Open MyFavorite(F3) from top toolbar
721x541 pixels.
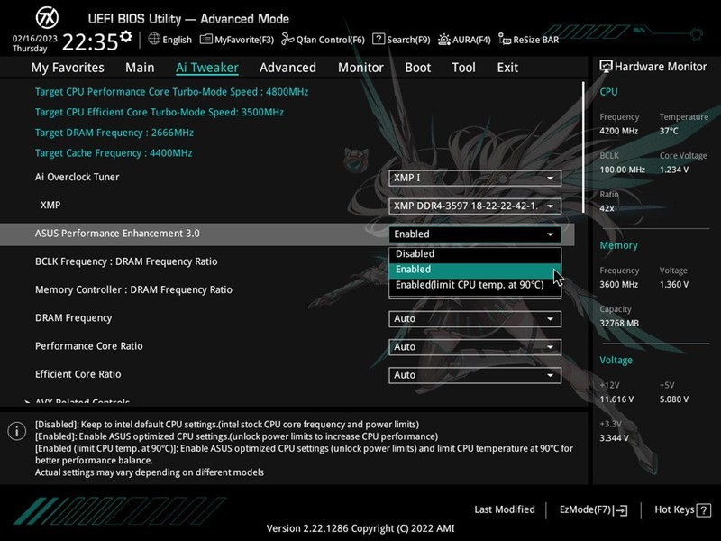click(x=237, y=40)
